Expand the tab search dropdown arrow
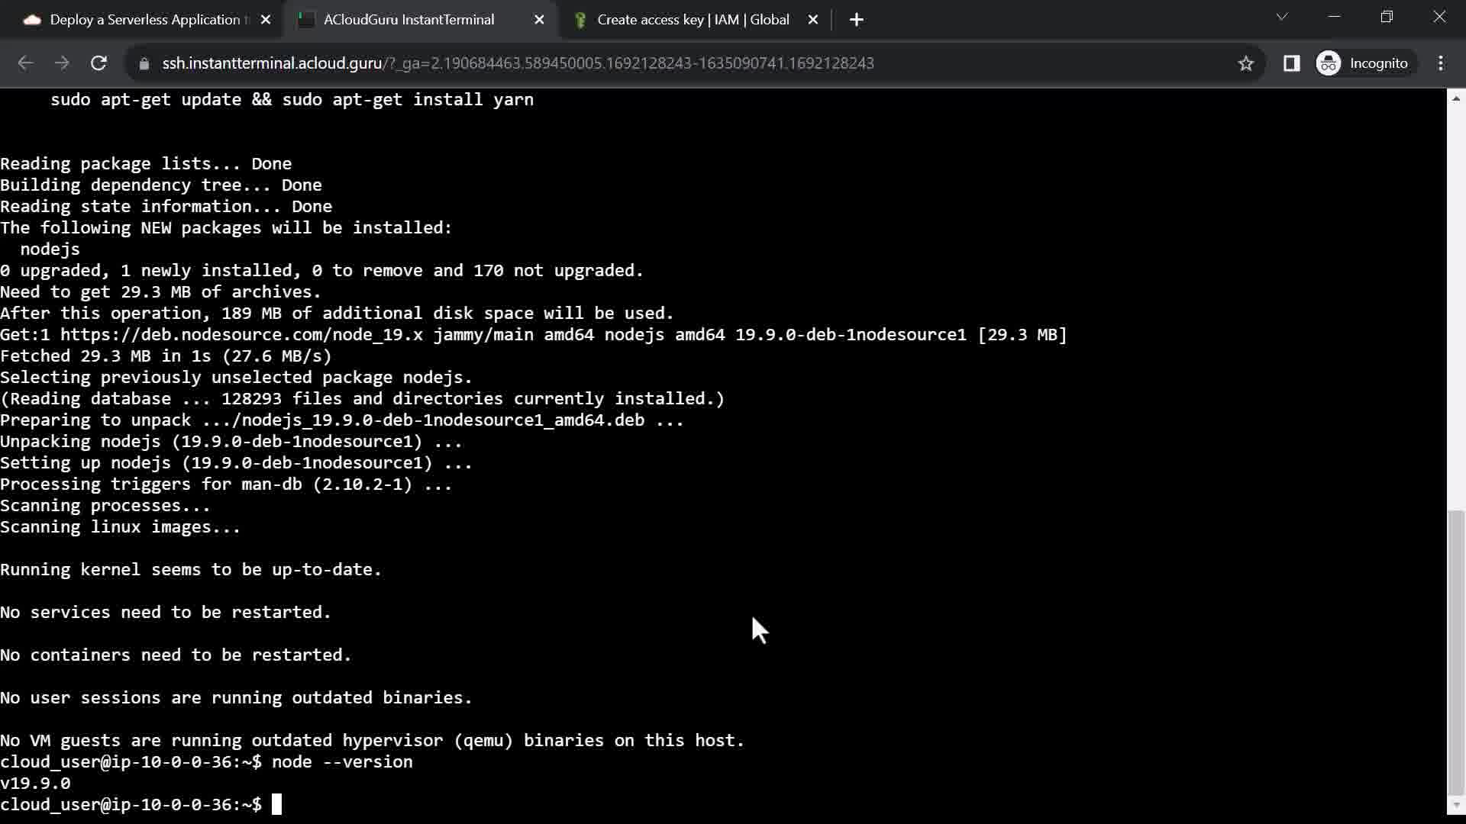The image size is (1466, 824). (1282, 17)
